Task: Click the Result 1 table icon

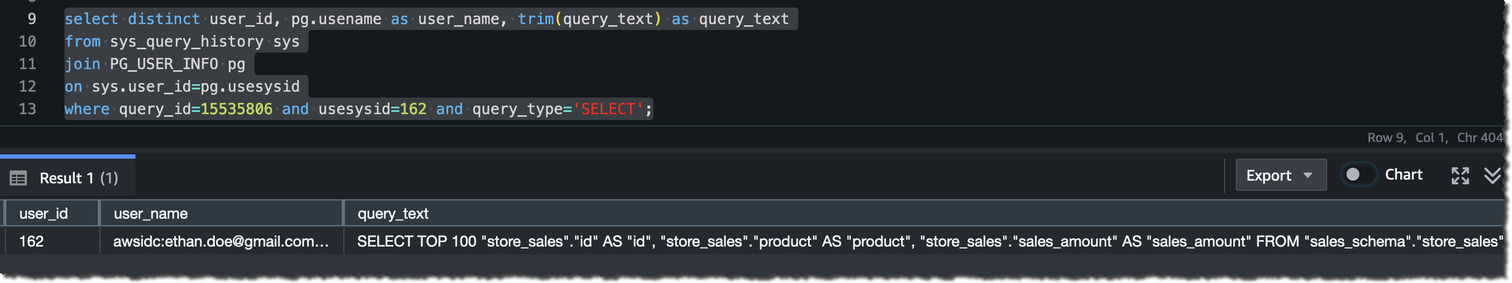Action: coord(18,177)
